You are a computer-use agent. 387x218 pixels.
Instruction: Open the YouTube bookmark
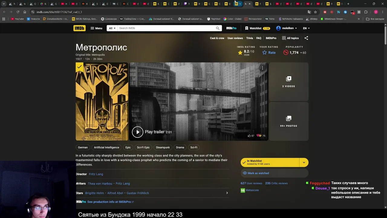17,19
